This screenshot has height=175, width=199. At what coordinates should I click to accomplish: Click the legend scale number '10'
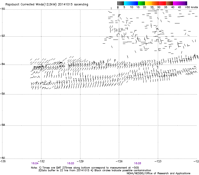coord(132,7)
